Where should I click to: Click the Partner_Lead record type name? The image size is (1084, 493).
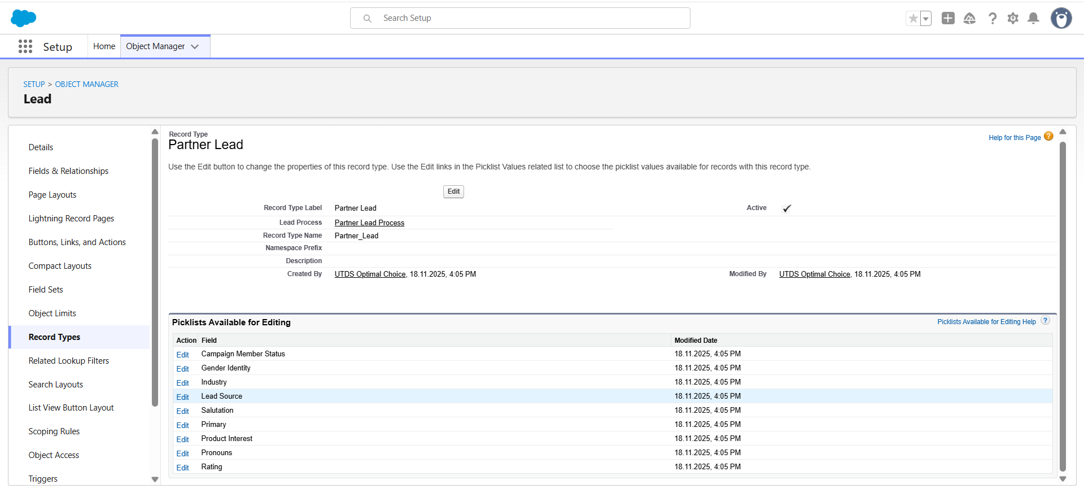(x=356, y=236)
